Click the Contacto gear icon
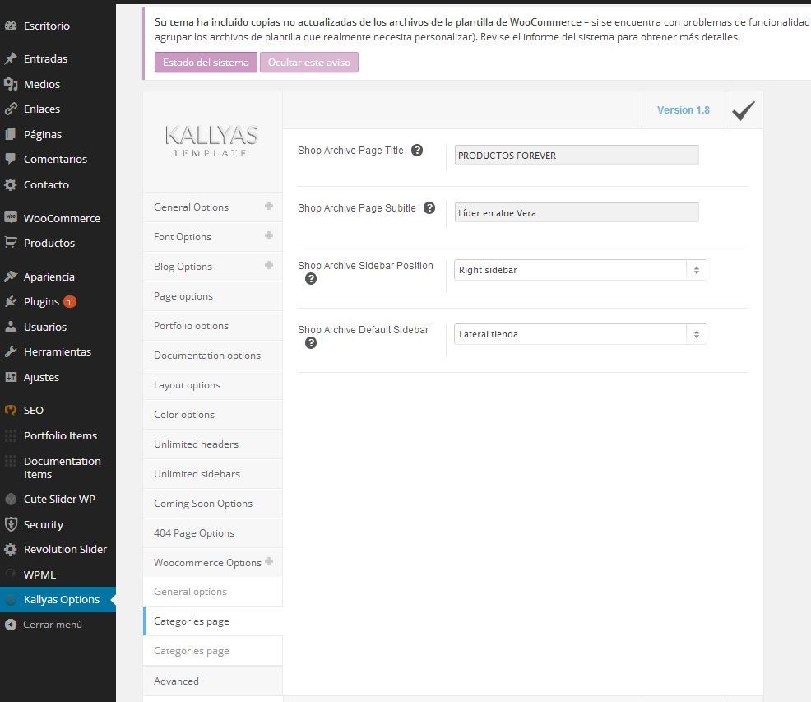The width and height of the screenshot is (811, 702). [x=11, y=184]
